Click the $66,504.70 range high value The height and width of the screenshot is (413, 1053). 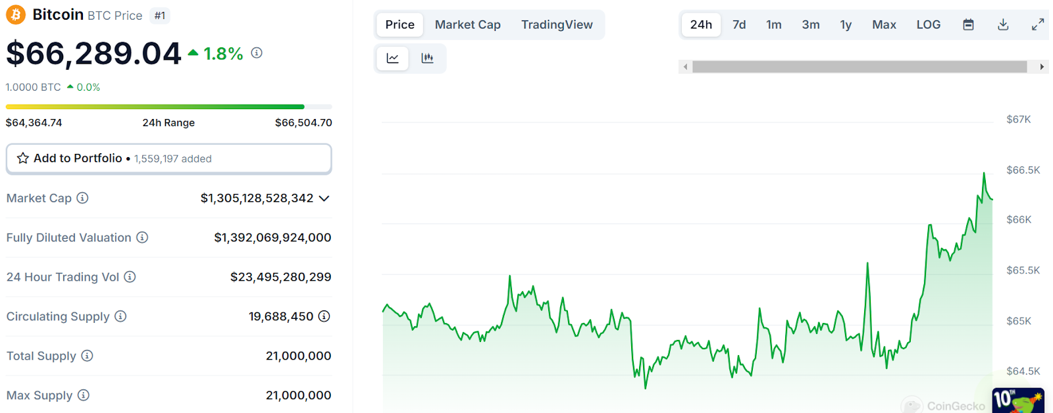click(x=303, y=122)
